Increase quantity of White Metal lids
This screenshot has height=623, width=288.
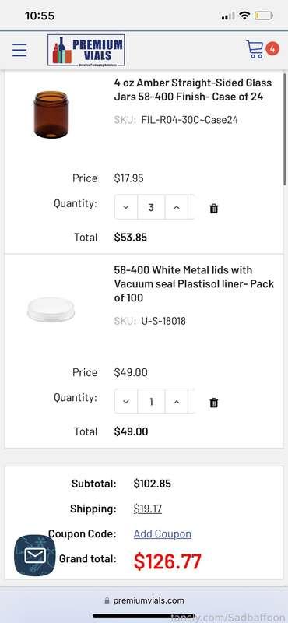pos(177,401)
